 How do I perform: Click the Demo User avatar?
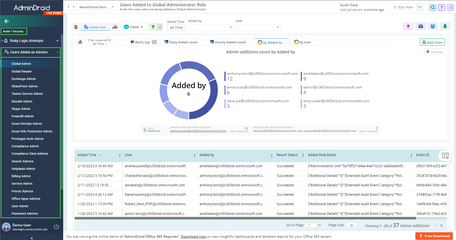click(6, 227)
